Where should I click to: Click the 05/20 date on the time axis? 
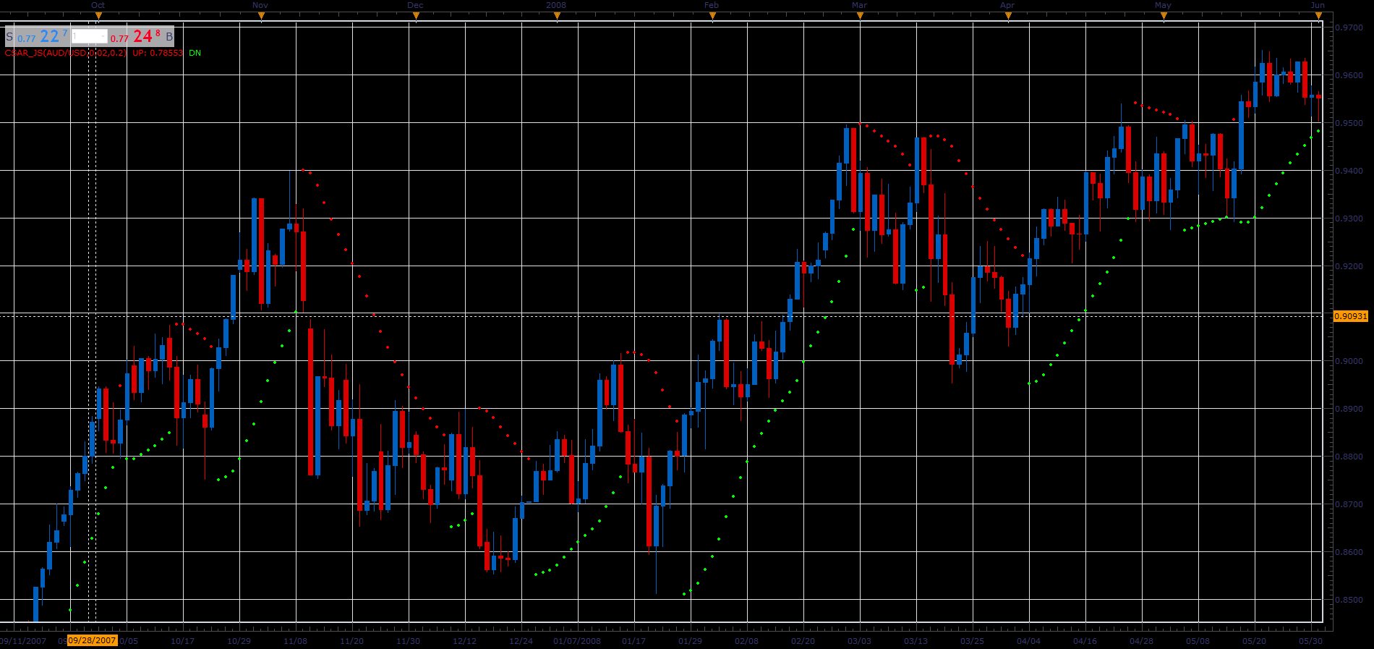click(x=1254, y=641)
